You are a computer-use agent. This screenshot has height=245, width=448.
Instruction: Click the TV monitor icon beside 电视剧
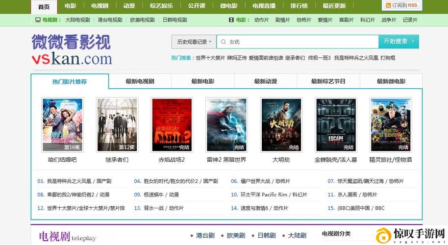[38, 20]
